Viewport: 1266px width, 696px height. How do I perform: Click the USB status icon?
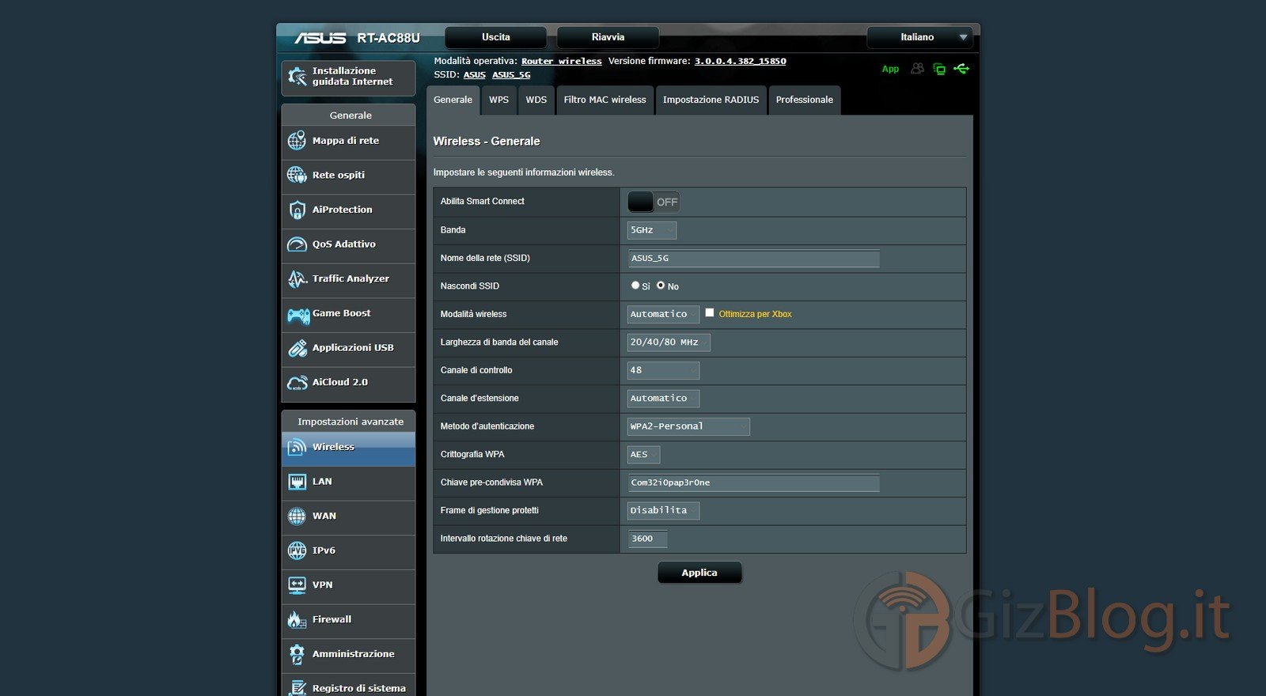961,69
